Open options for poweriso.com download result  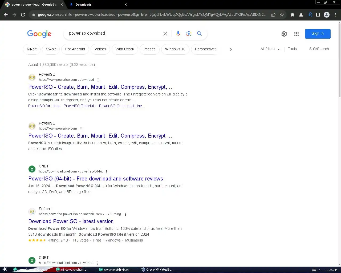point(98,80)
